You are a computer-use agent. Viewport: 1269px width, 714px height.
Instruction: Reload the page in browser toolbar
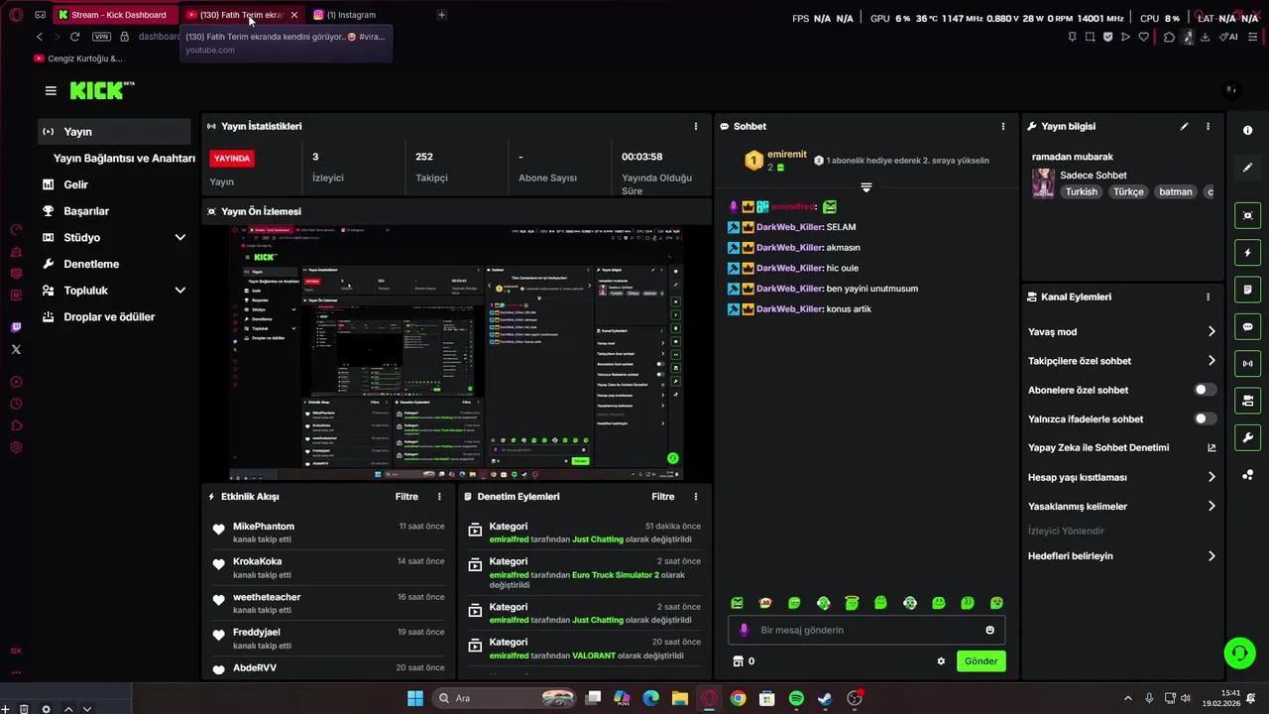pos(74,37)
